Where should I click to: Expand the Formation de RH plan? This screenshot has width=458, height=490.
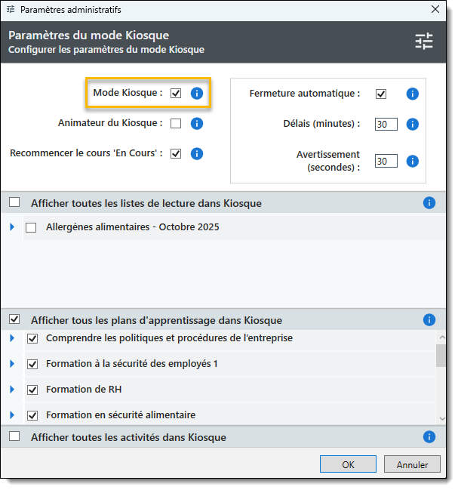(12, 390)
